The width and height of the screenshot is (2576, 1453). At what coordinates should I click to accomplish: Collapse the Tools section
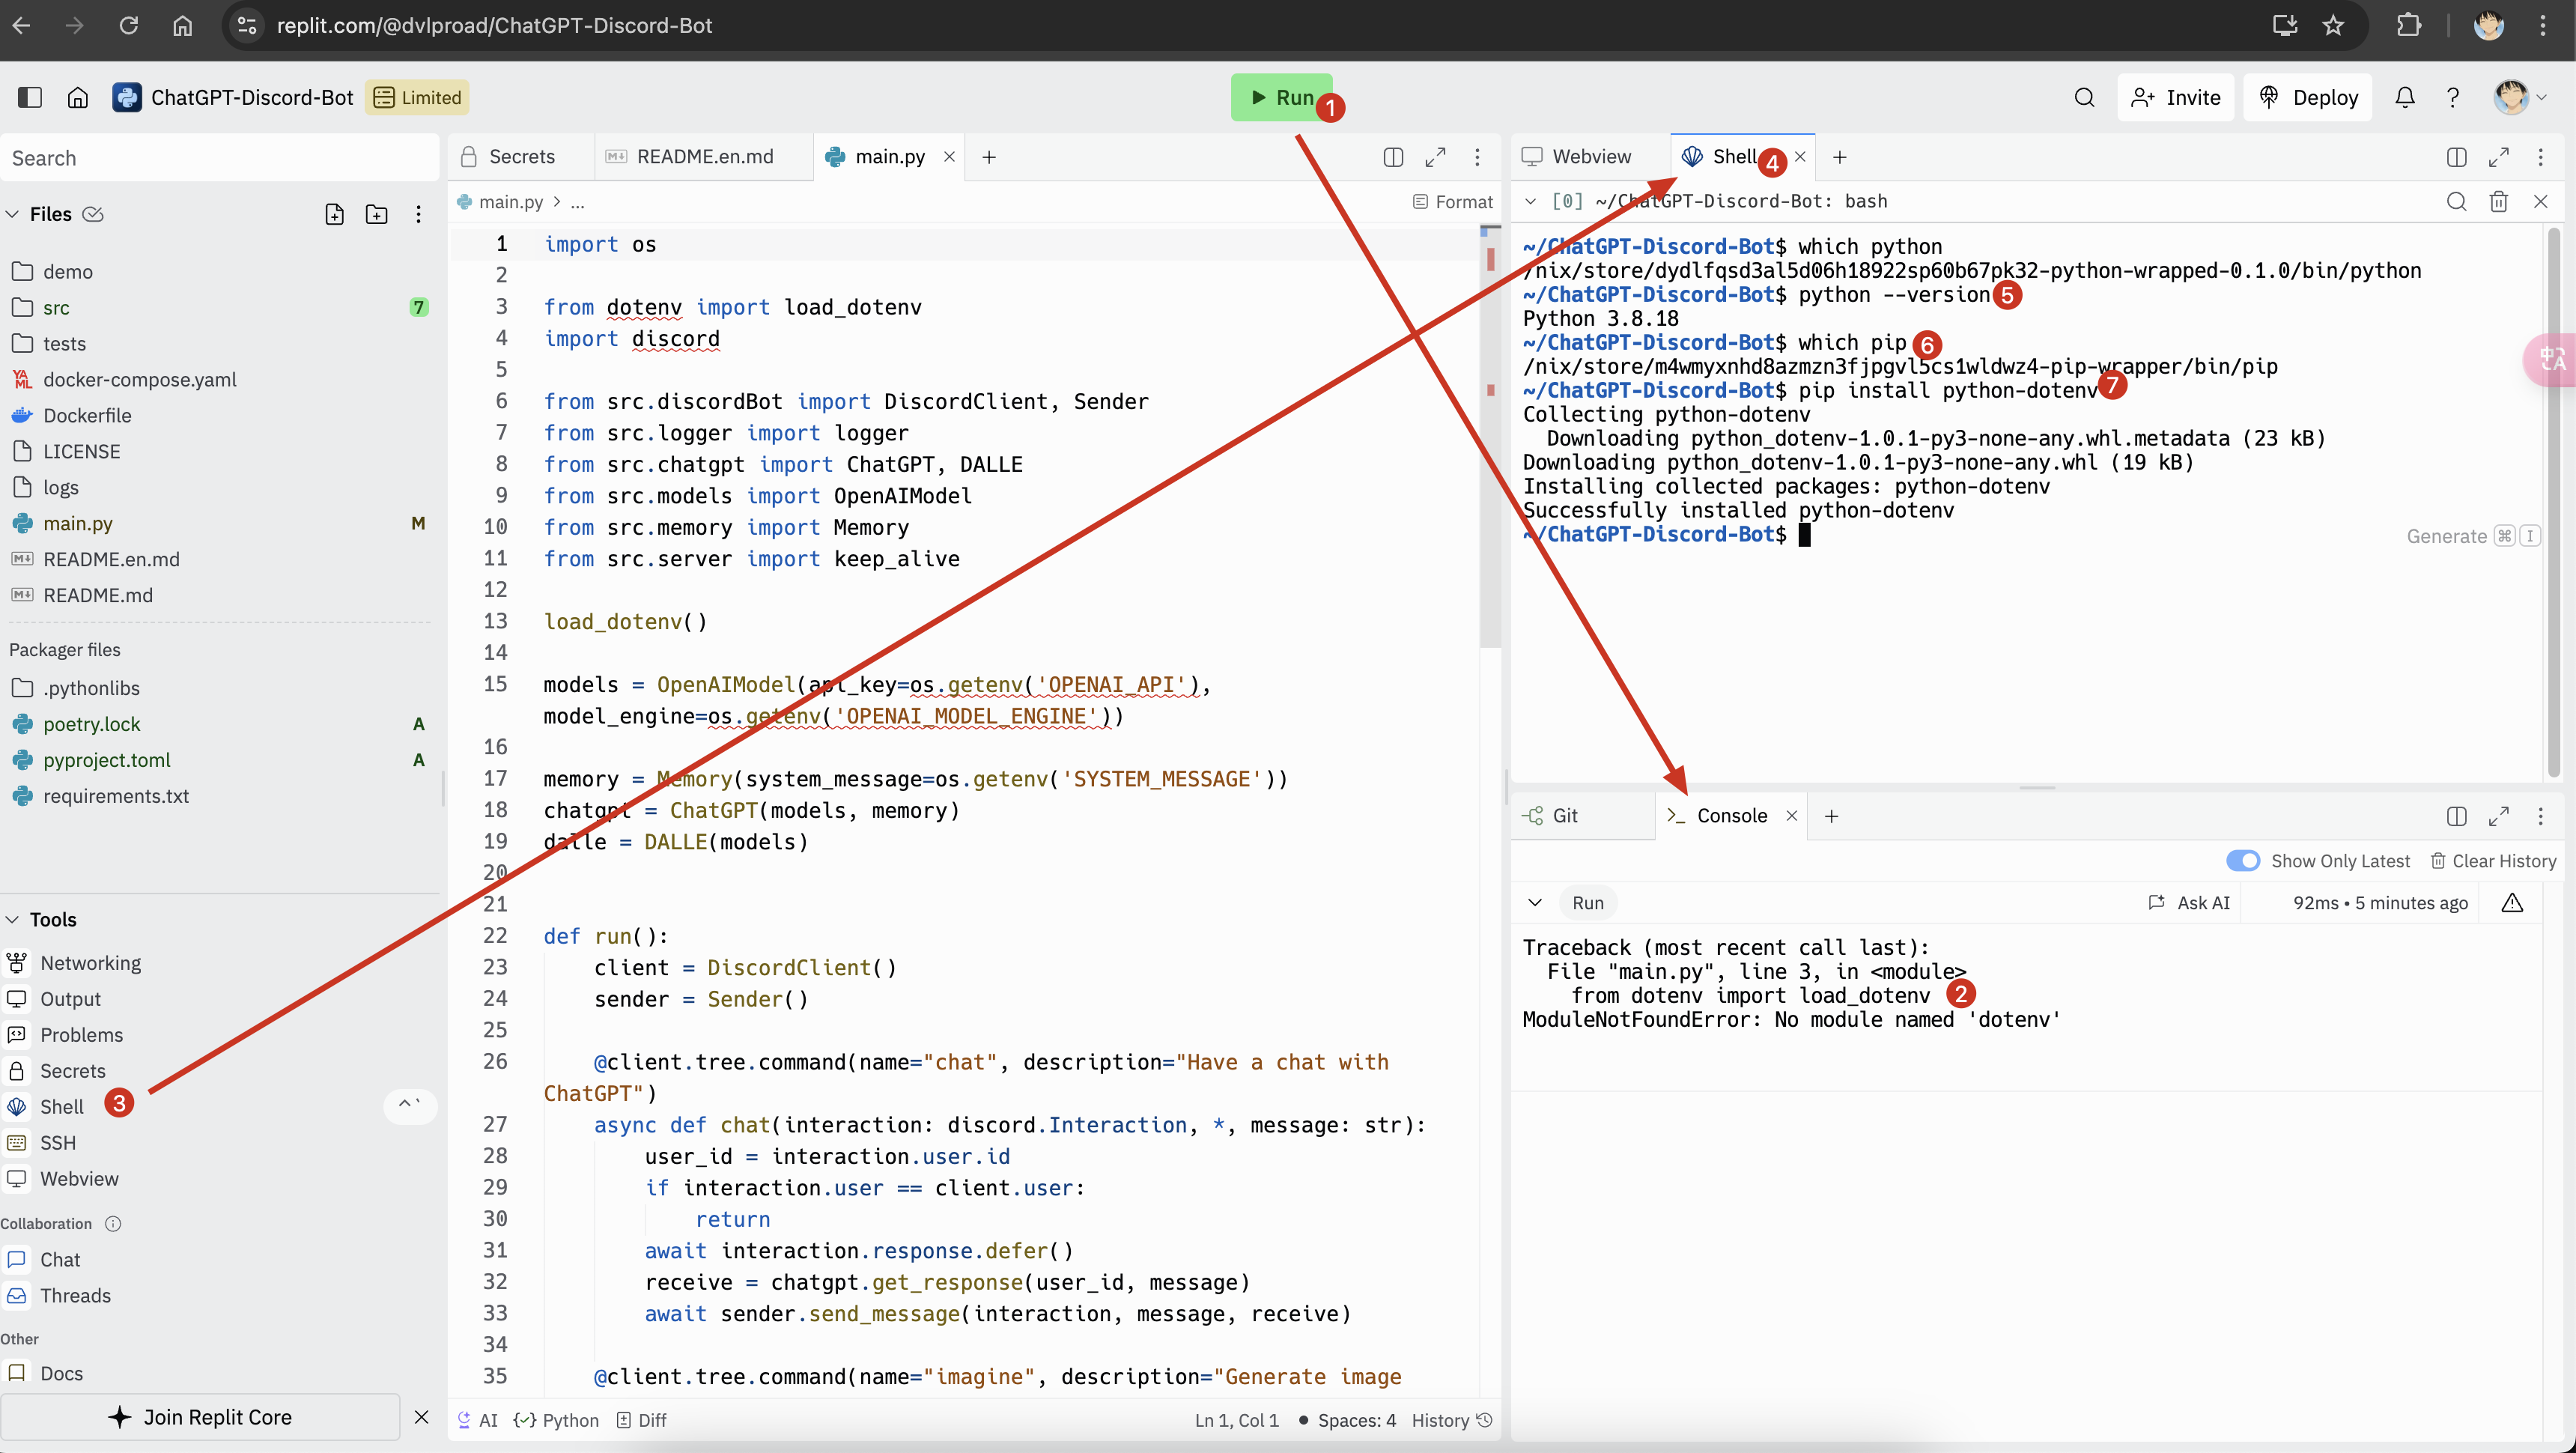click(12, 919)
